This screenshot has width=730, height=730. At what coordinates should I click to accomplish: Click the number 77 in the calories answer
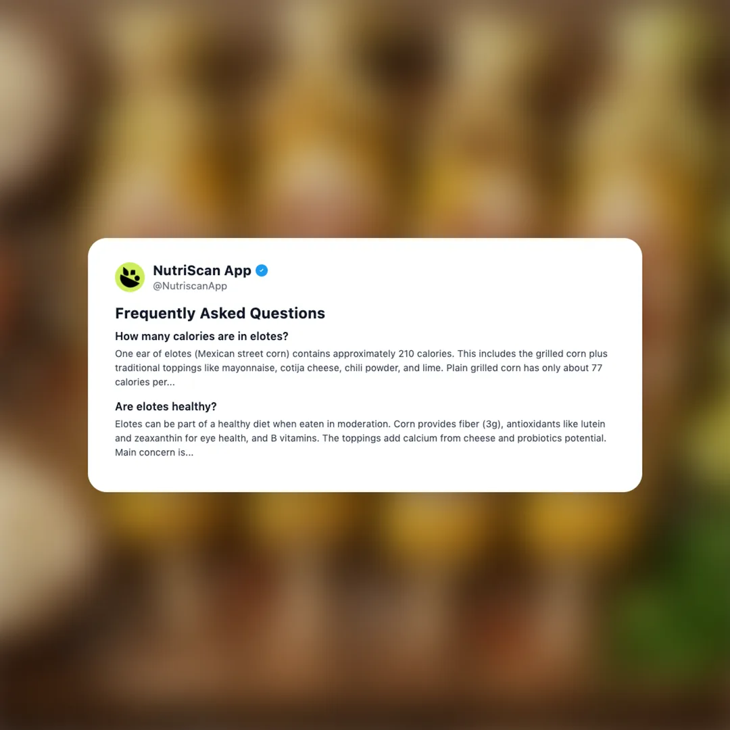point(597,368)
